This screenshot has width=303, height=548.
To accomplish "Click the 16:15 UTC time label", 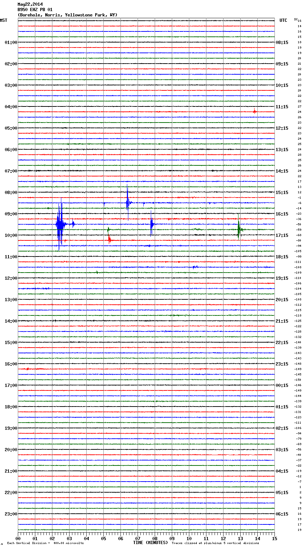I will point(282,214).
